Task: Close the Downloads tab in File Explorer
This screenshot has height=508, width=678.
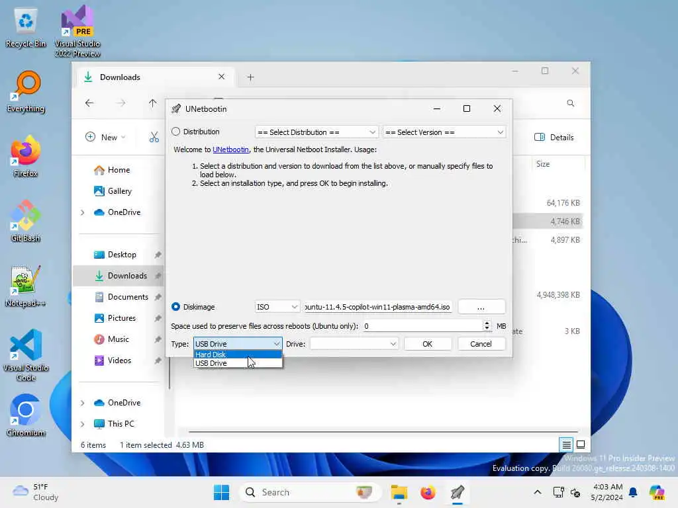Action: pos(221,77)
